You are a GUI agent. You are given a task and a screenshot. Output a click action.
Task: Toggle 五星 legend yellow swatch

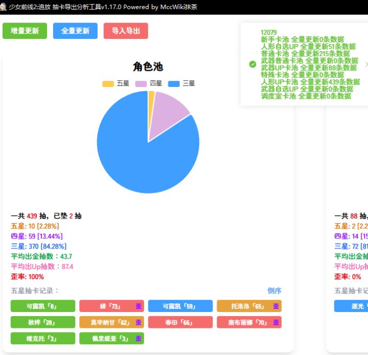[x=108, y=84]
